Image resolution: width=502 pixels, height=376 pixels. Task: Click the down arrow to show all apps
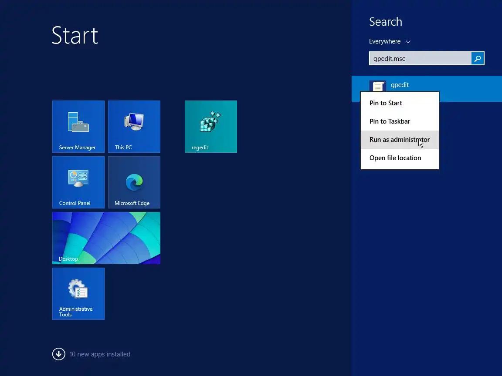click(x=58, y=354)
